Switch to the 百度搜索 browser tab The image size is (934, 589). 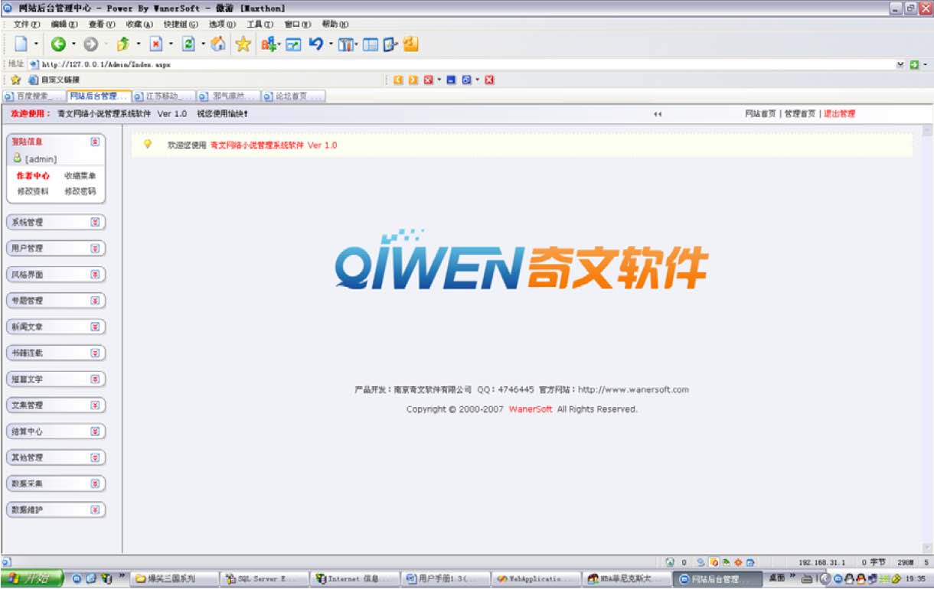[x=33, y=96]
